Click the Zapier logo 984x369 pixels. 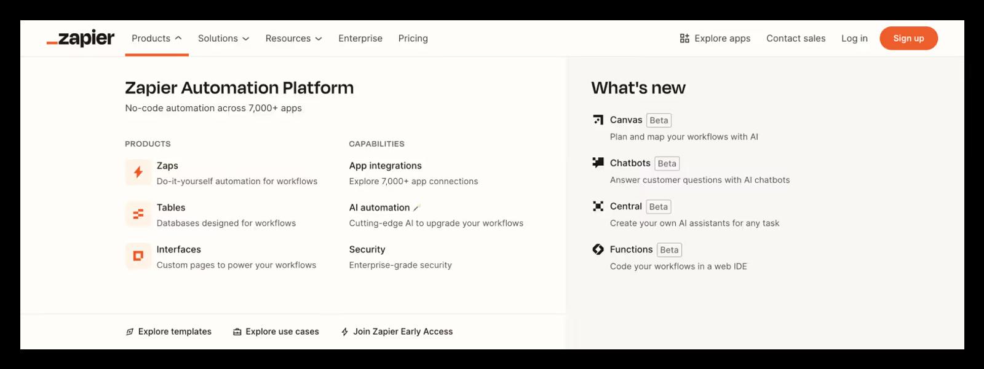click(81, 38)
